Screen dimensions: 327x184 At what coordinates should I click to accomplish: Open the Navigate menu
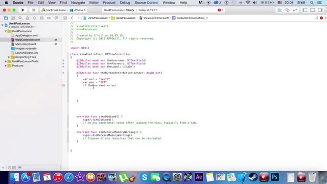click(78, 3)
